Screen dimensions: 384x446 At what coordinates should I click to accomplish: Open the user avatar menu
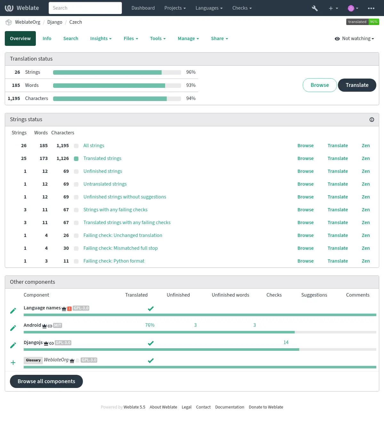(x=353, y=8)
